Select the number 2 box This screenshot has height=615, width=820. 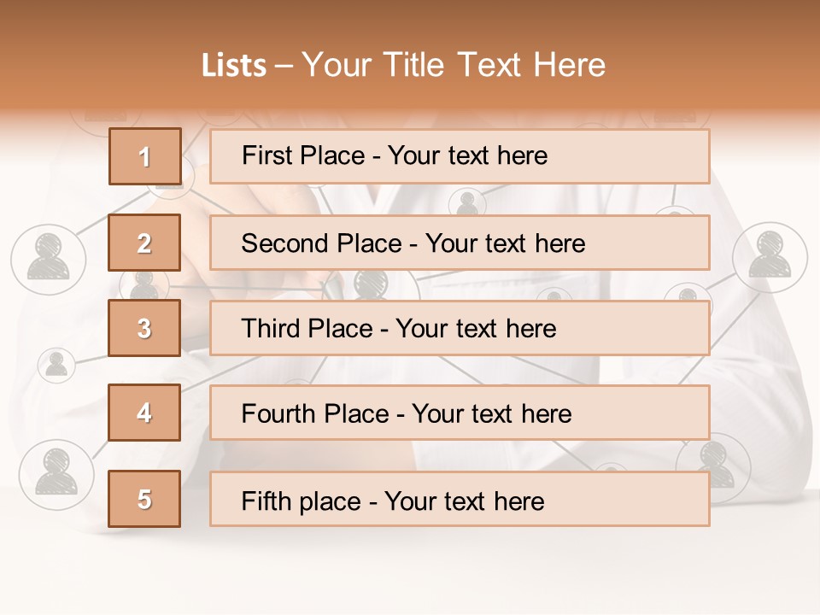144,243
